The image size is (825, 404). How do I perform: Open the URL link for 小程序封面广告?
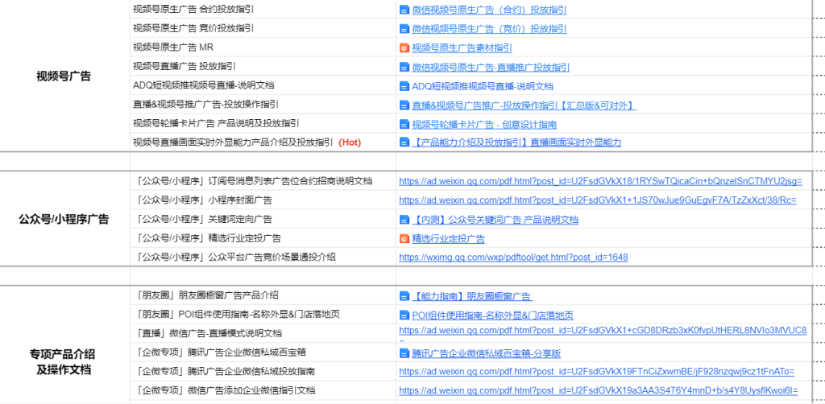point(598,200)
